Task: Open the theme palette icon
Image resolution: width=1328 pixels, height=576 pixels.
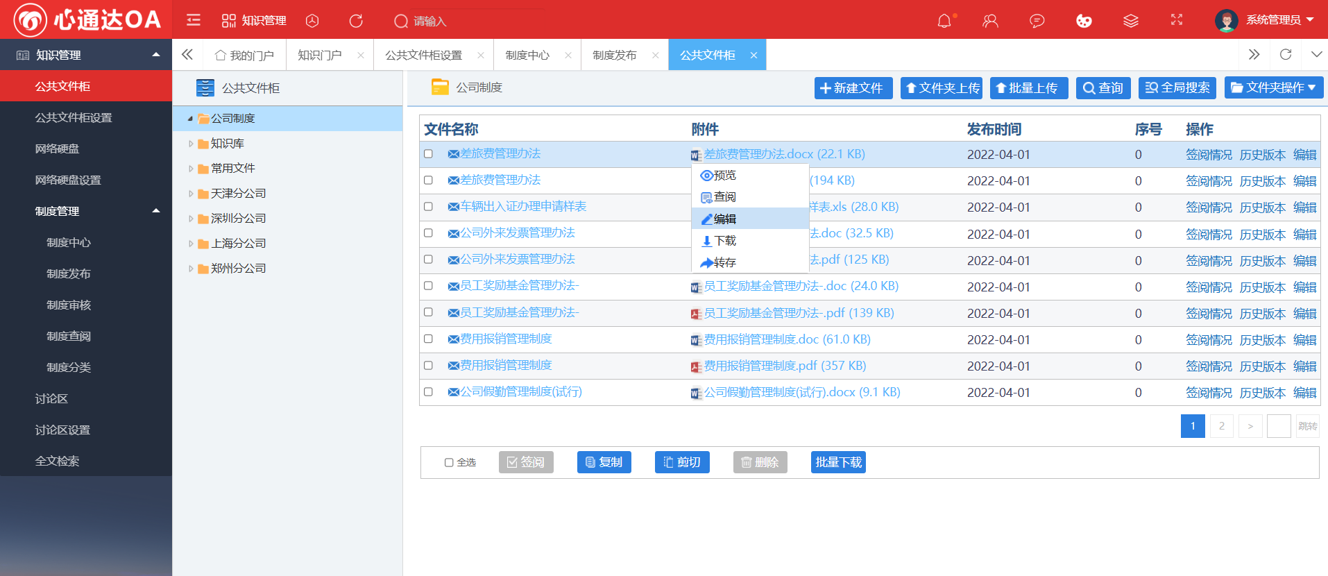Action: coord(1084,21)
